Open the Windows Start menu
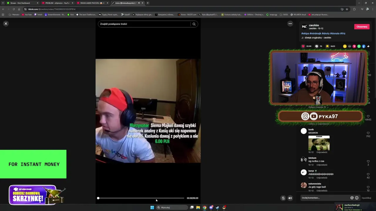Viewport: 376px width, 211px height. click(x=152, y=207)
